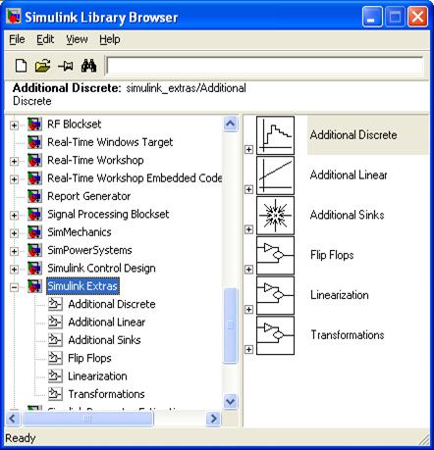Click the SimPowerSystems library icon
The height and width of the screenshot is (450, 434).
tap(34, 250)
